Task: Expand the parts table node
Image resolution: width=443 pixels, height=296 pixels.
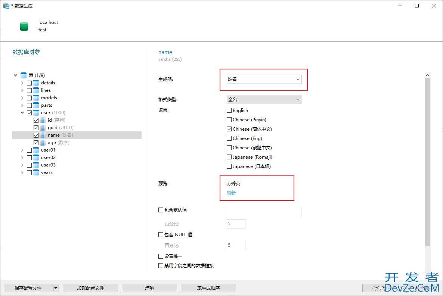Action: (x=22, y=105)
